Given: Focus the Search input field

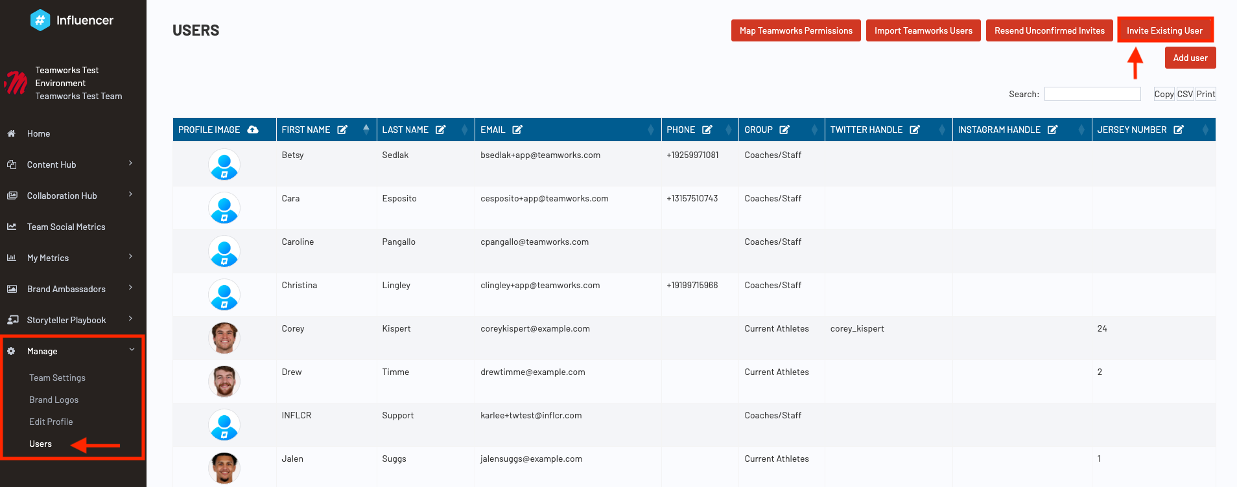Looking at the screenshot, I should [1092, 94].
